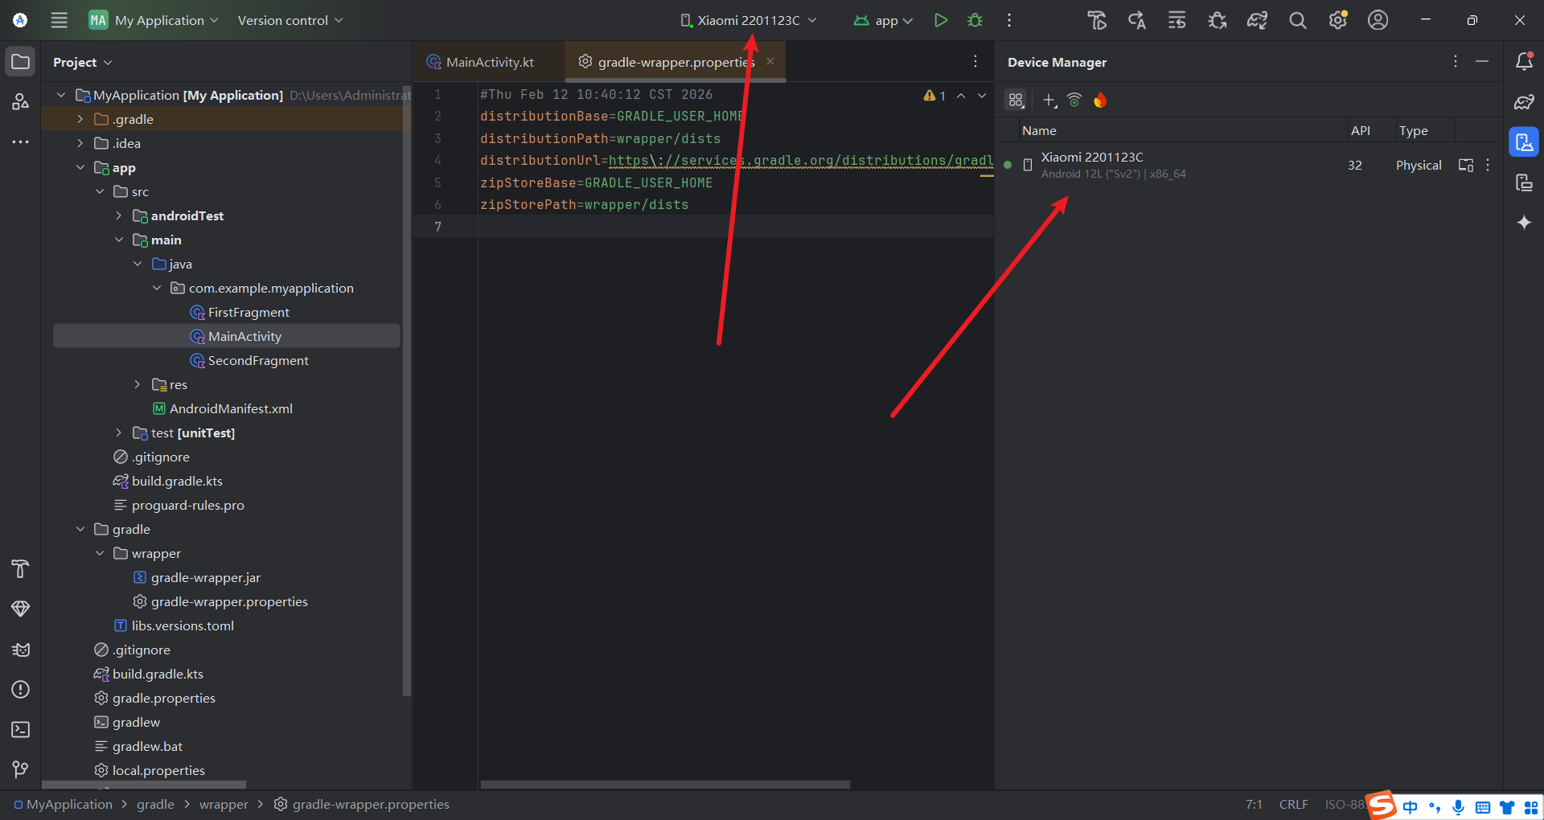The height and width of the screenshot is (820, 1544).
Task: Run the app with play icon
Action: 940,20
